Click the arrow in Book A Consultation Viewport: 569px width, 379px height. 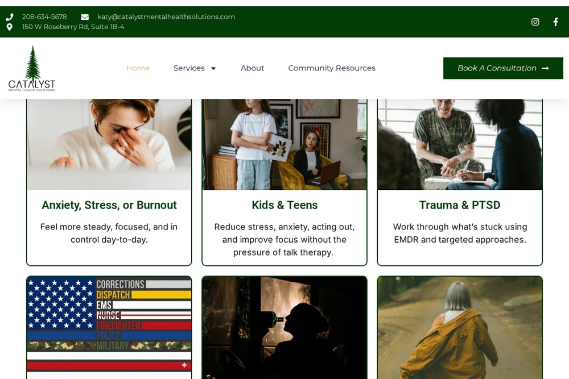coord(545,68)
